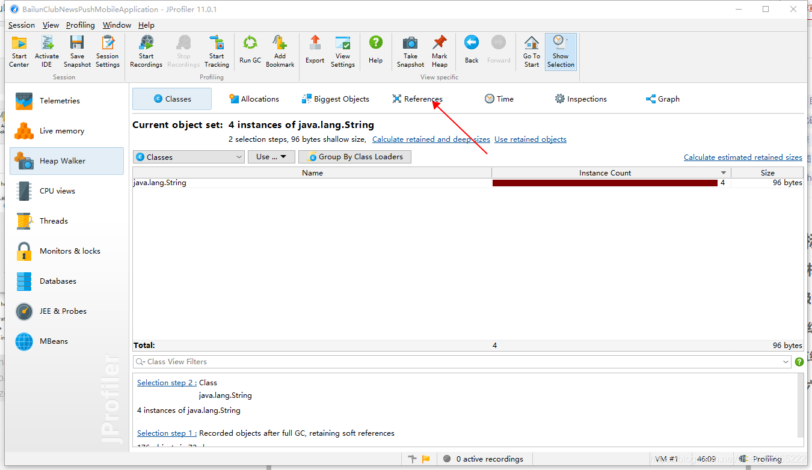Sort by the Name column header
Image resolution: width=812 pixels, height=470 pixels.
tap(312, 173)
